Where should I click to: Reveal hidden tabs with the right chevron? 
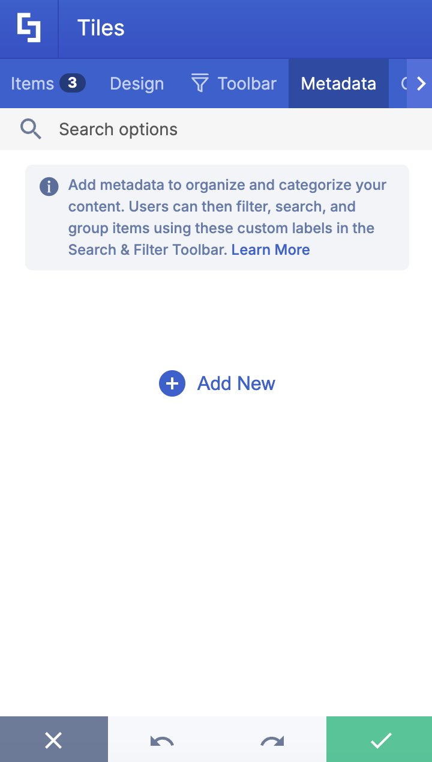pos(421,84)
